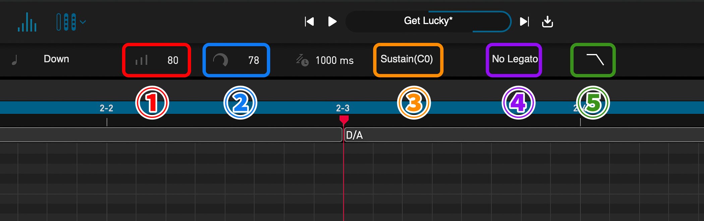Jump to timeline marker 2-2
704x221 pixels.
click(106, 108)
